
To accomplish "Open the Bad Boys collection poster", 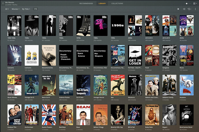I will click(66, 115).
